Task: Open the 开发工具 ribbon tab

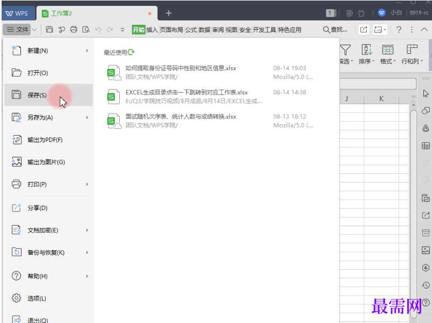Action: 264,30
